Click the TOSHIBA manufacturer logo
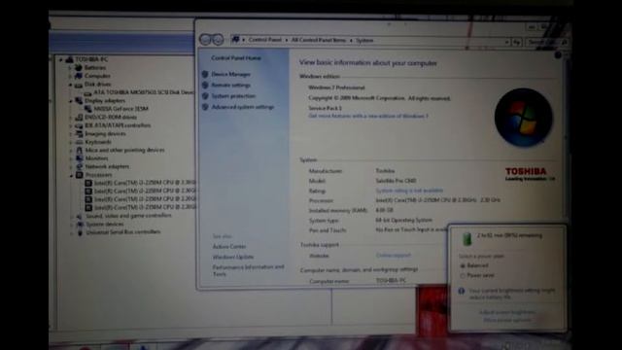This screenshot has height=350, width=622. click(529, 174)
